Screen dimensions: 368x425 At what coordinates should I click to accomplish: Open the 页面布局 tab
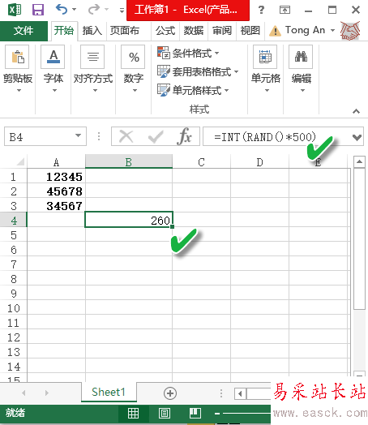125,31
